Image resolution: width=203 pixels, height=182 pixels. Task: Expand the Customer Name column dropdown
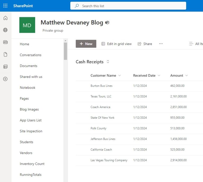(119, 76)
